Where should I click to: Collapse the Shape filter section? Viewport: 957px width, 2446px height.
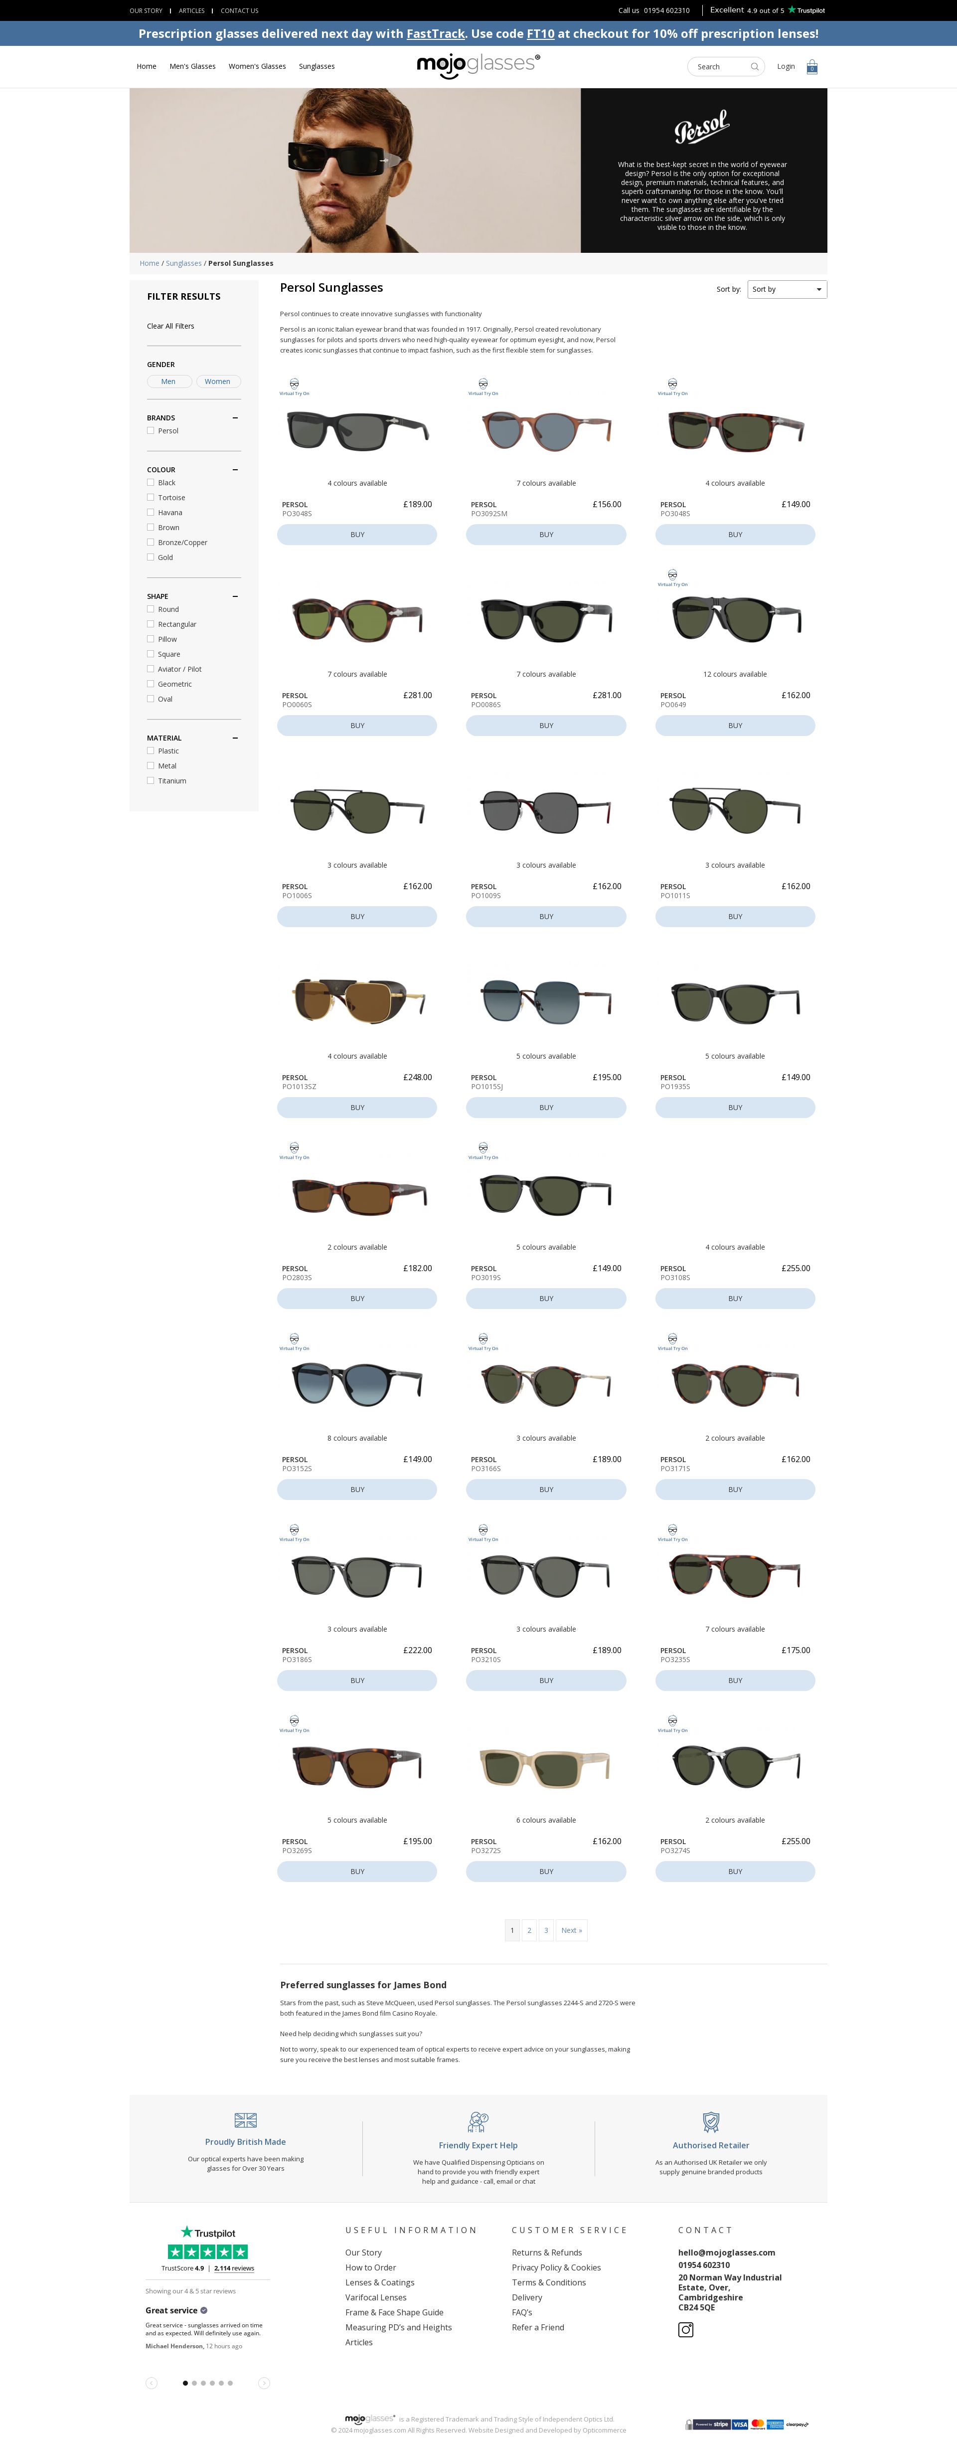click(x=234, y=596)
